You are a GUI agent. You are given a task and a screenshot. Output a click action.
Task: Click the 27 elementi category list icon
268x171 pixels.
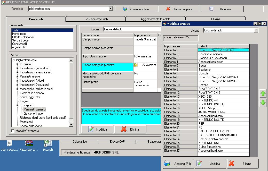[136, 65]
